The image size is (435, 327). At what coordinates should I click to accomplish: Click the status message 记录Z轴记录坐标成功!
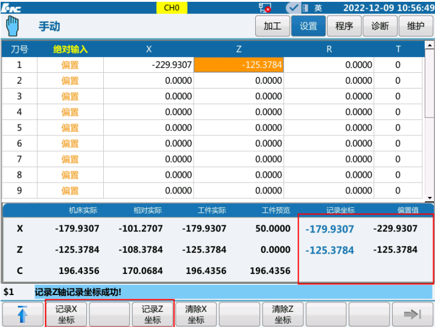pyautogui.click(x=78, y=292)
